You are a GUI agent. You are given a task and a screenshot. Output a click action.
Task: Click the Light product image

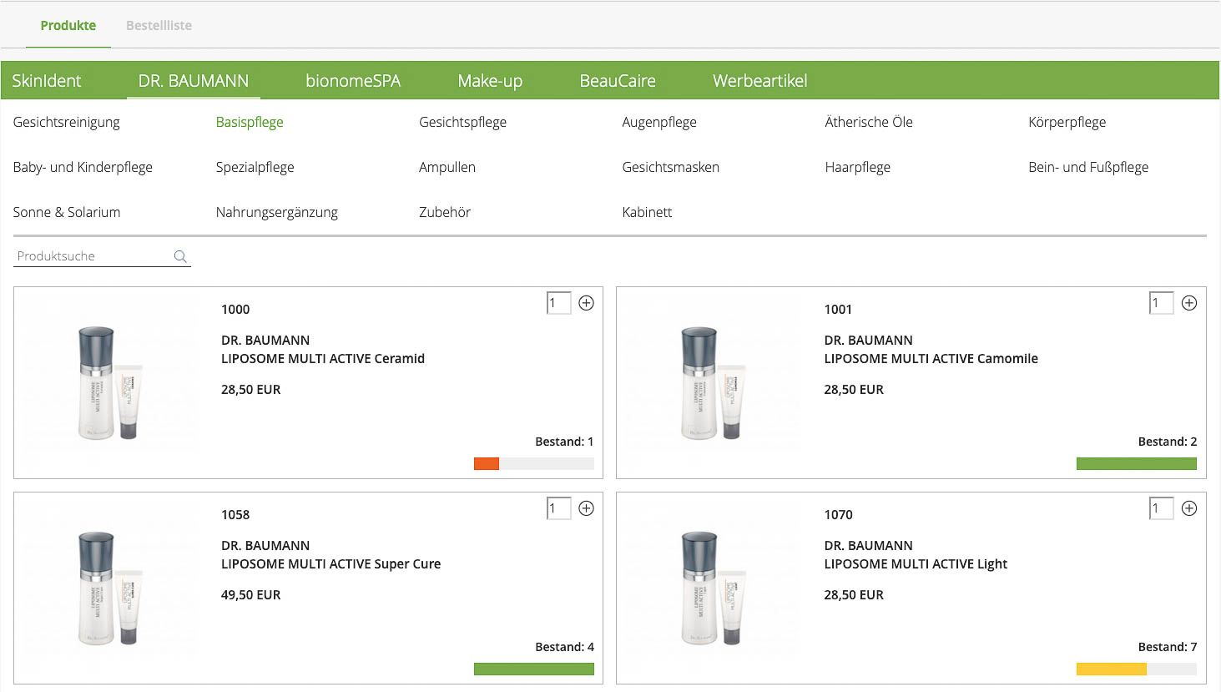pyautogui.click(x=714, y=588)
